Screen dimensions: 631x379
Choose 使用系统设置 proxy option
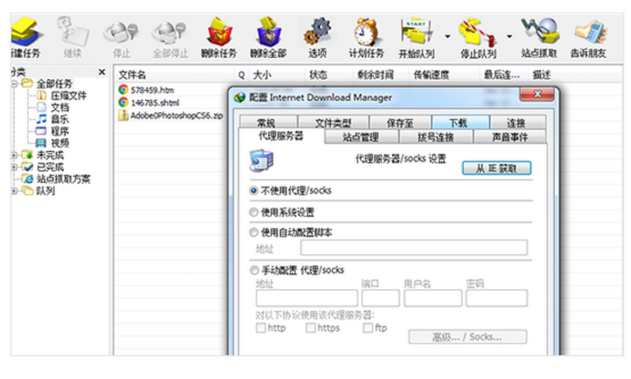pyautogui.click(x=255, y=212)
